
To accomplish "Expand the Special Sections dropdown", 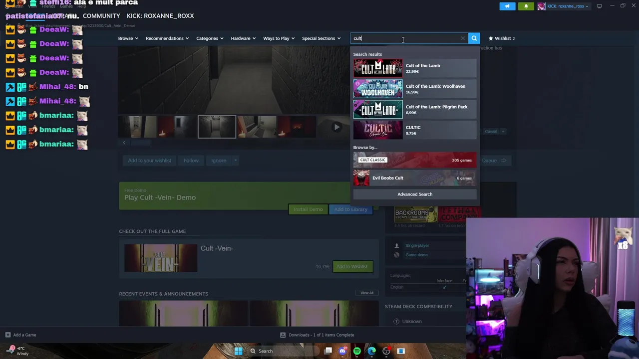I will click(321, 38).
